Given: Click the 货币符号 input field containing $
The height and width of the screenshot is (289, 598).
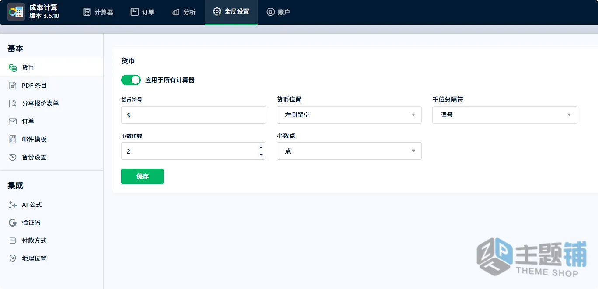Looking at the screenshot, I should click(x=194, y=115).
